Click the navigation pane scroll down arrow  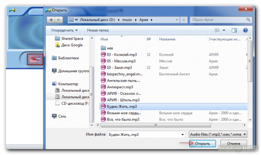click(x=92, y=125)
